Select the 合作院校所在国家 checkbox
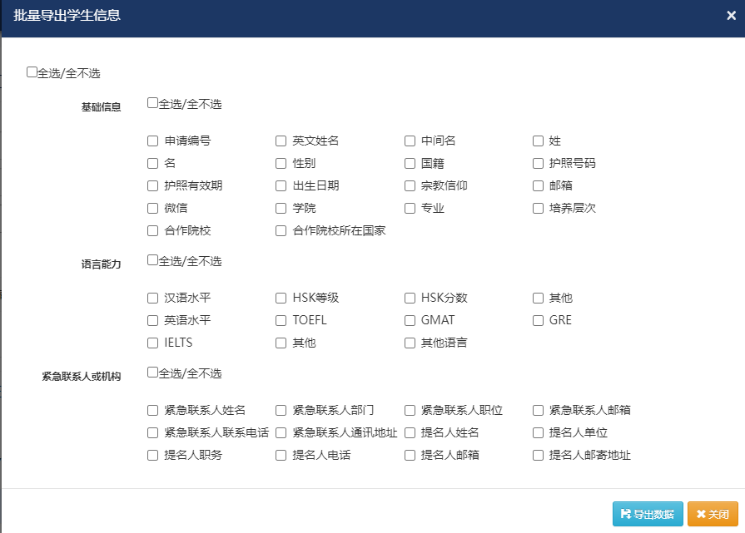This screenshot has height=533, width=745. [x=281, y=231]
